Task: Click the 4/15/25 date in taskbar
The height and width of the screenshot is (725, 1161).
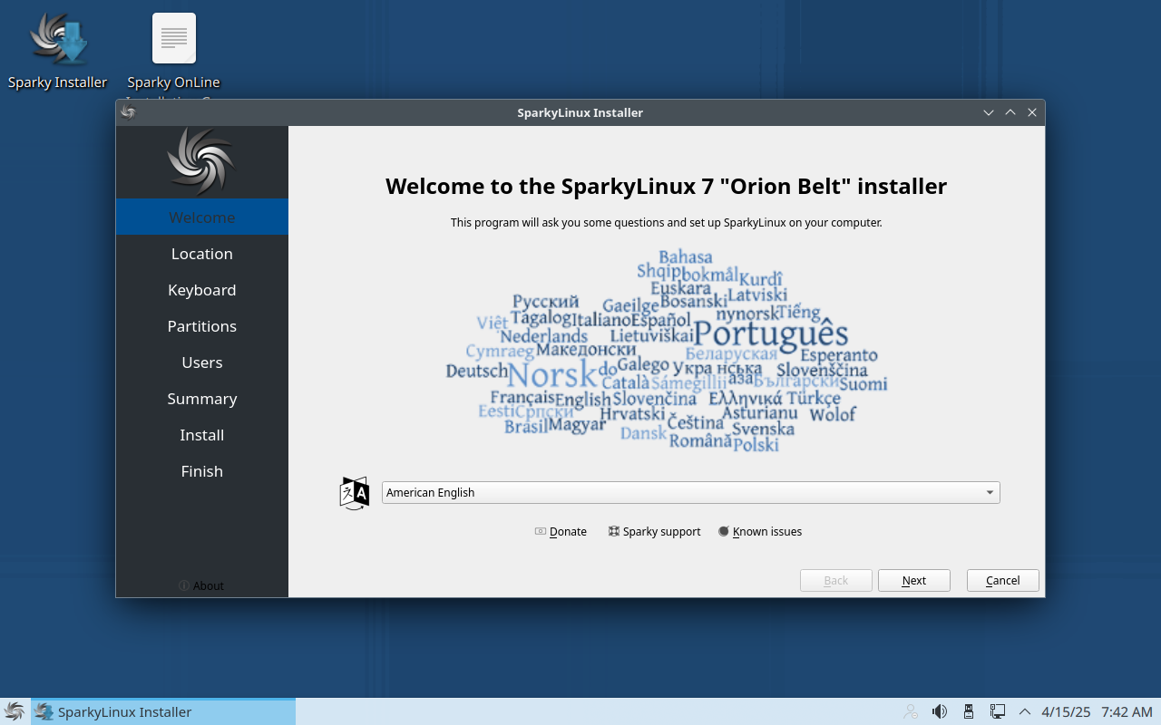Action: point(1067,711)
